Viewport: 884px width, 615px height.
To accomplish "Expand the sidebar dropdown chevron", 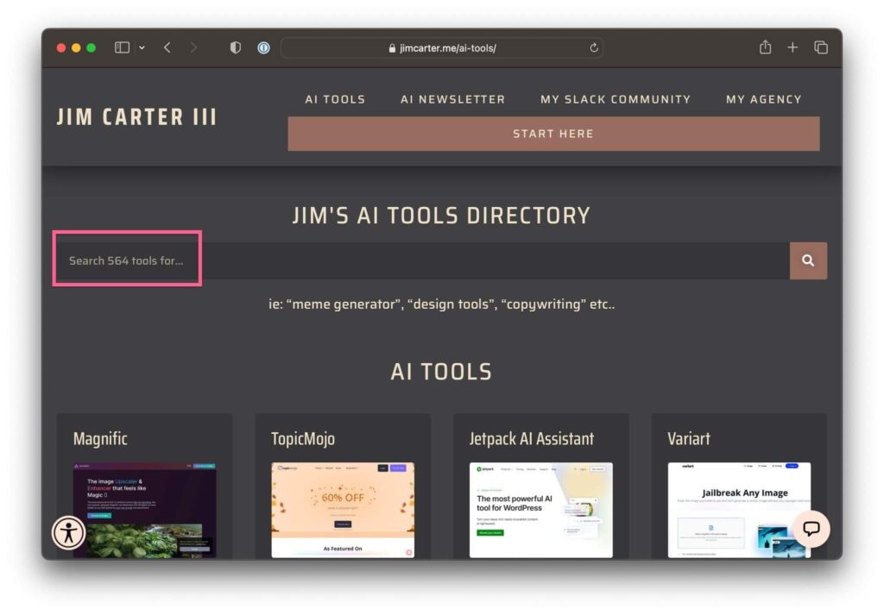I will tap(142, 47).
